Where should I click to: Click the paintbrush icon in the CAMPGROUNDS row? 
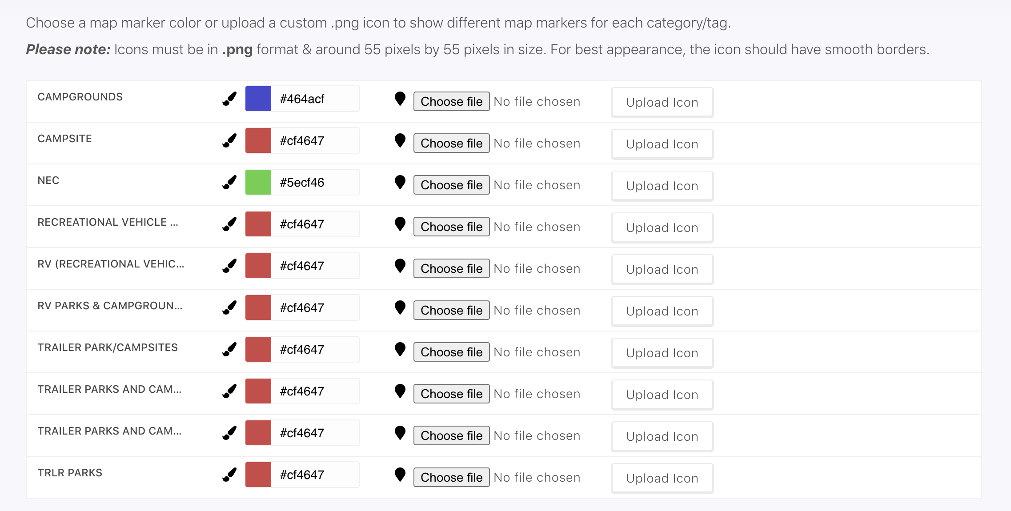click(229, 99)
